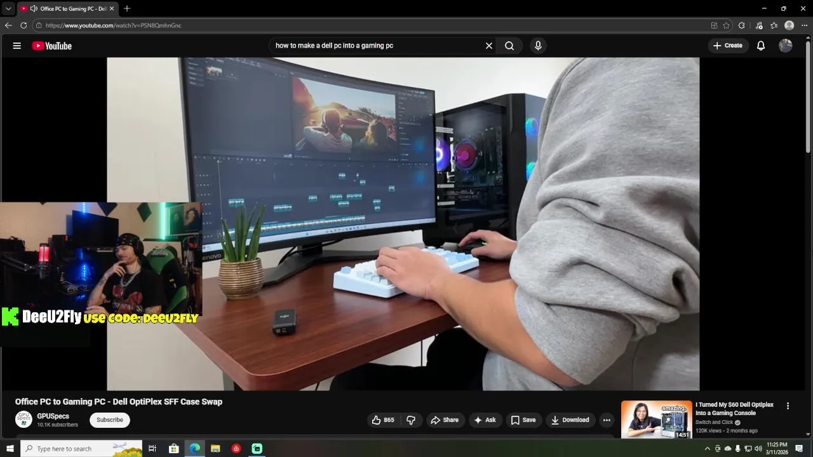Open the Windows Start menu
This screenshot has width=813, height=457.
point(10,449)
